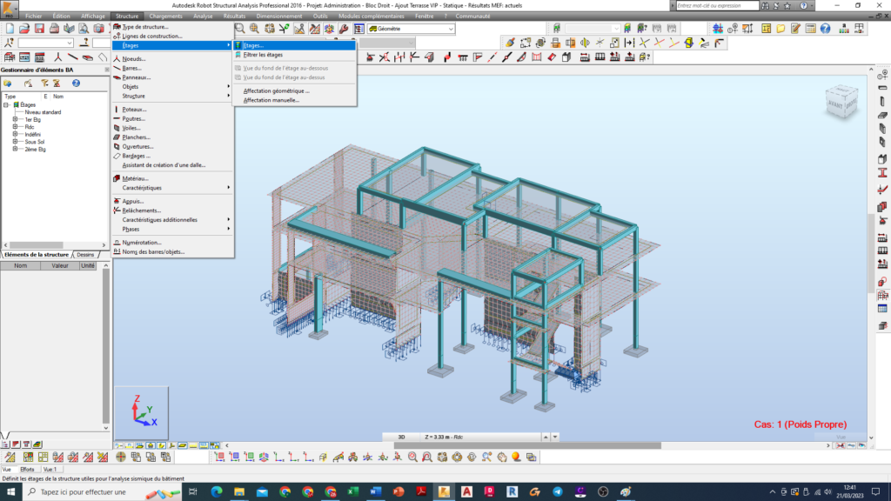Click the down arrow of the storey level selector
The image size is (891, 501).
coord(554,436)
